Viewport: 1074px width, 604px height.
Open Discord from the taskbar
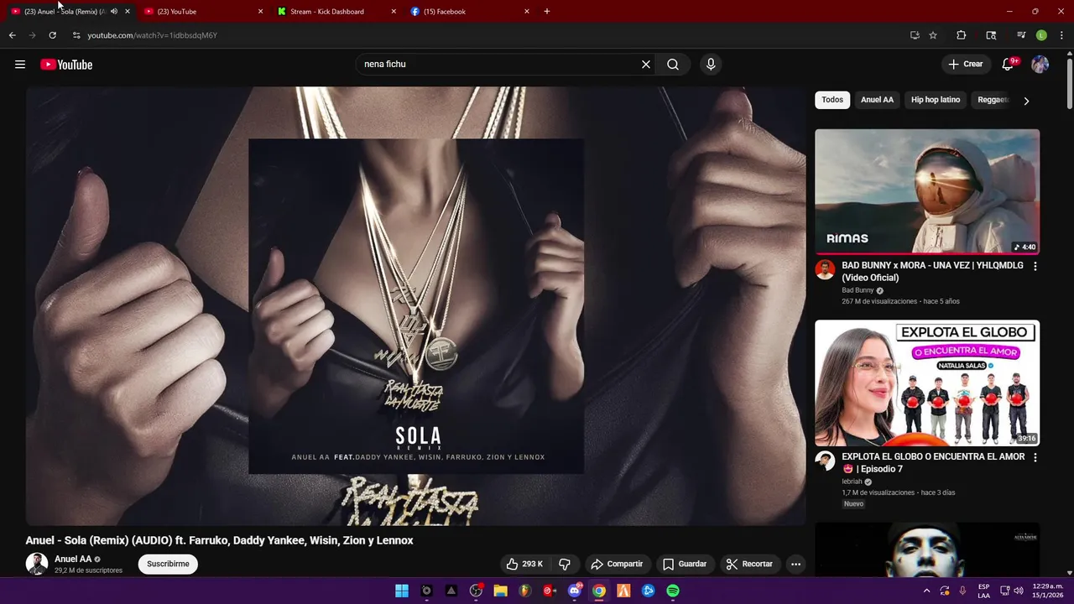coord(575,591)
